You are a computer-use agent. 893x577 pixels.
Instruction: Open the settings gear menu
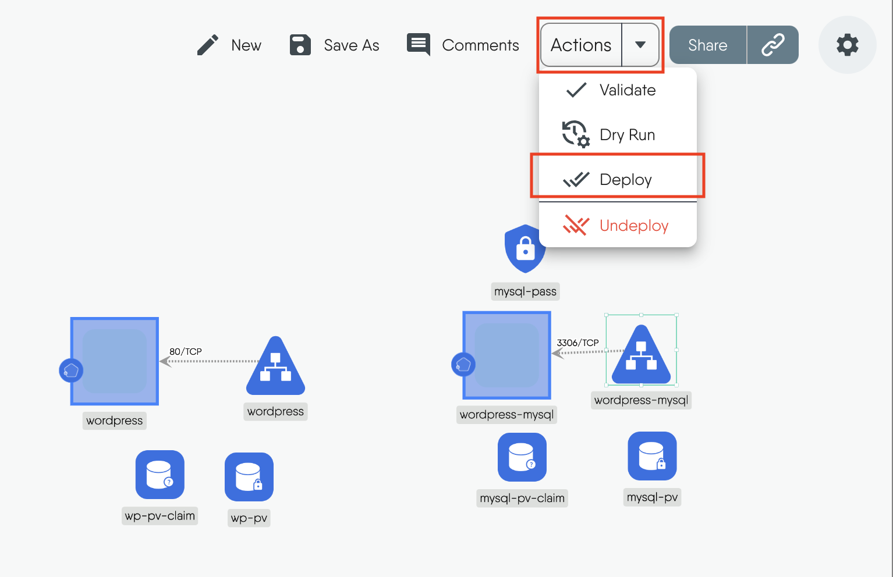coord(847,44)
